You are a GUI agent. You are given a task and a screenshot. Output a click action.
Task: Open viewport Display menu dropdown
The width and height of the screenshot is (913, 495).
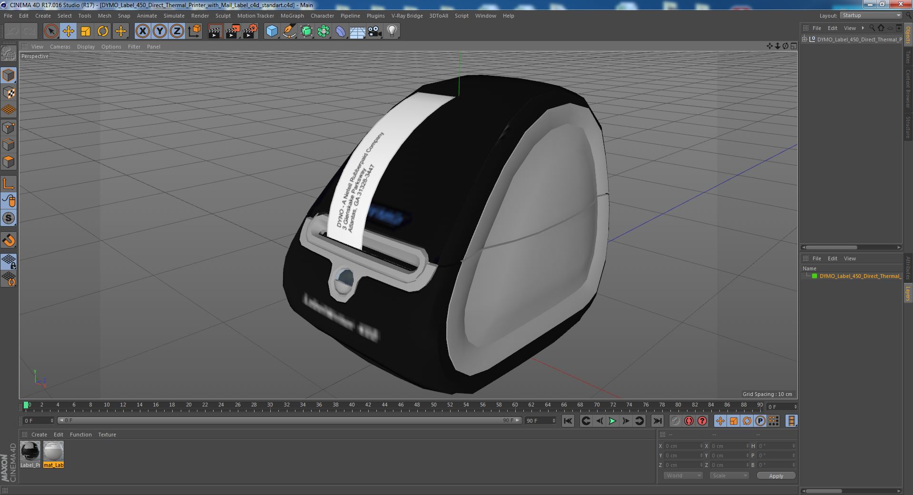tap(86, 47)
